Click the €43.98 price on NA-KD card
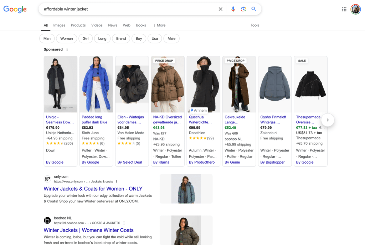365x250 pixels. pos(159,128)
